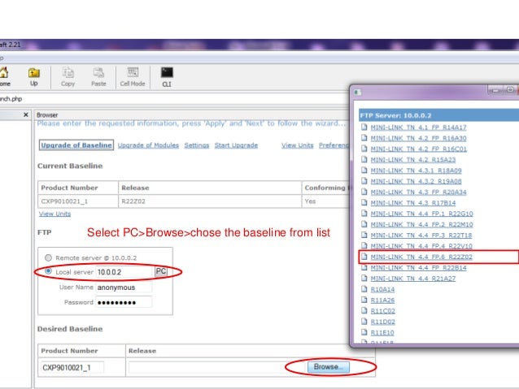
Task: Click file icon beside R11C02
Action: [x=364, y=311]
